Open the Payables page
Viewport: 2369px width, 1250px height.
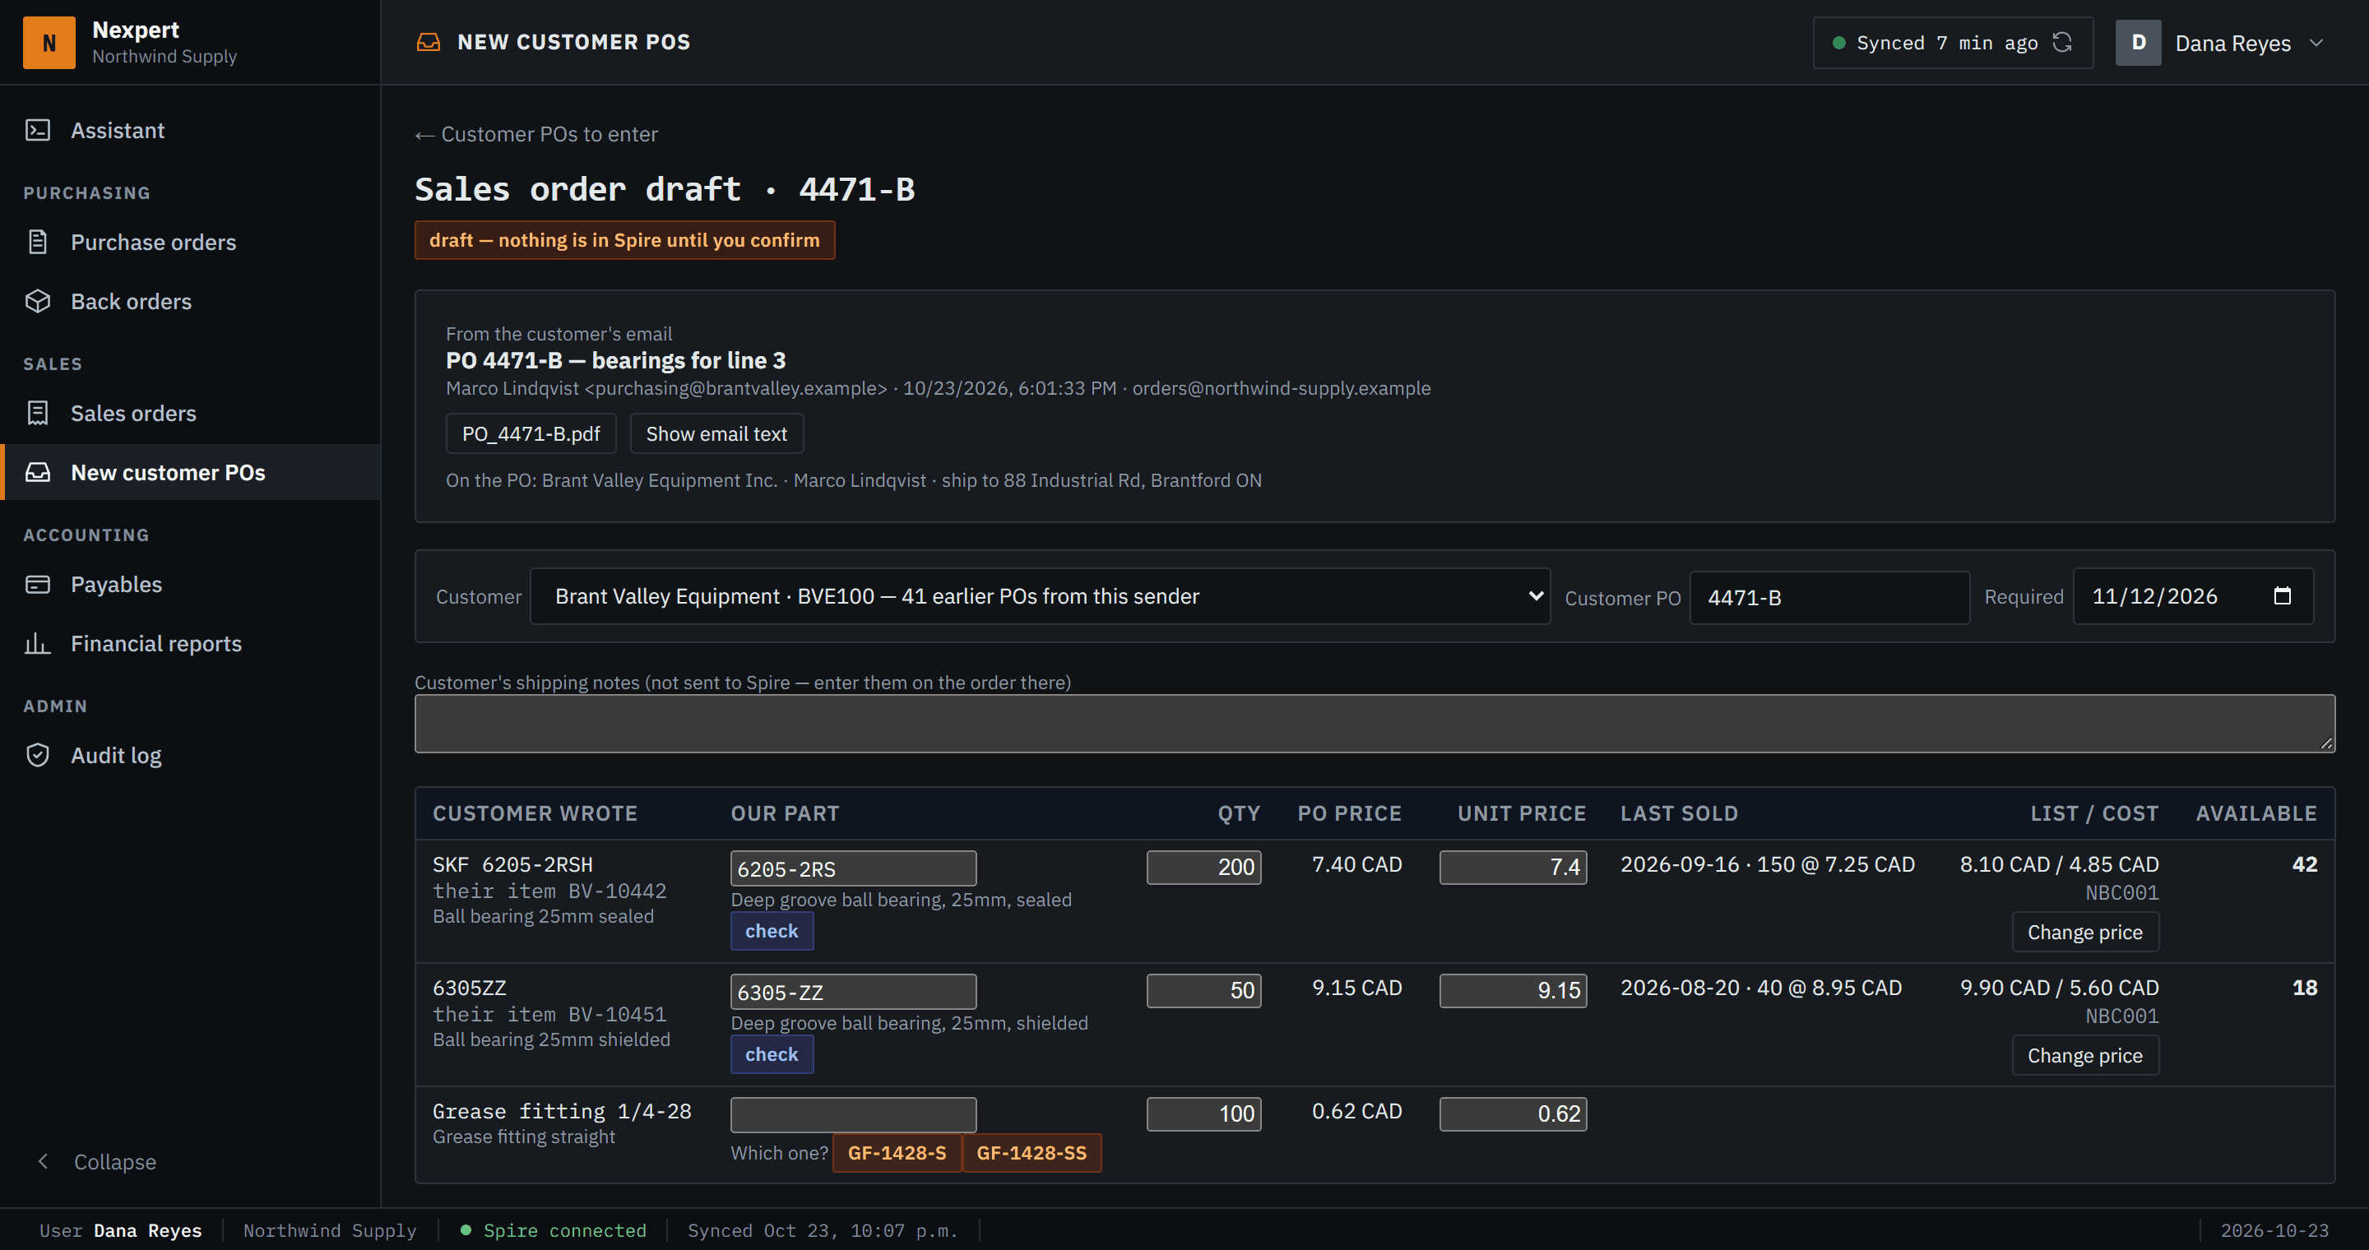tap(116, 584)
